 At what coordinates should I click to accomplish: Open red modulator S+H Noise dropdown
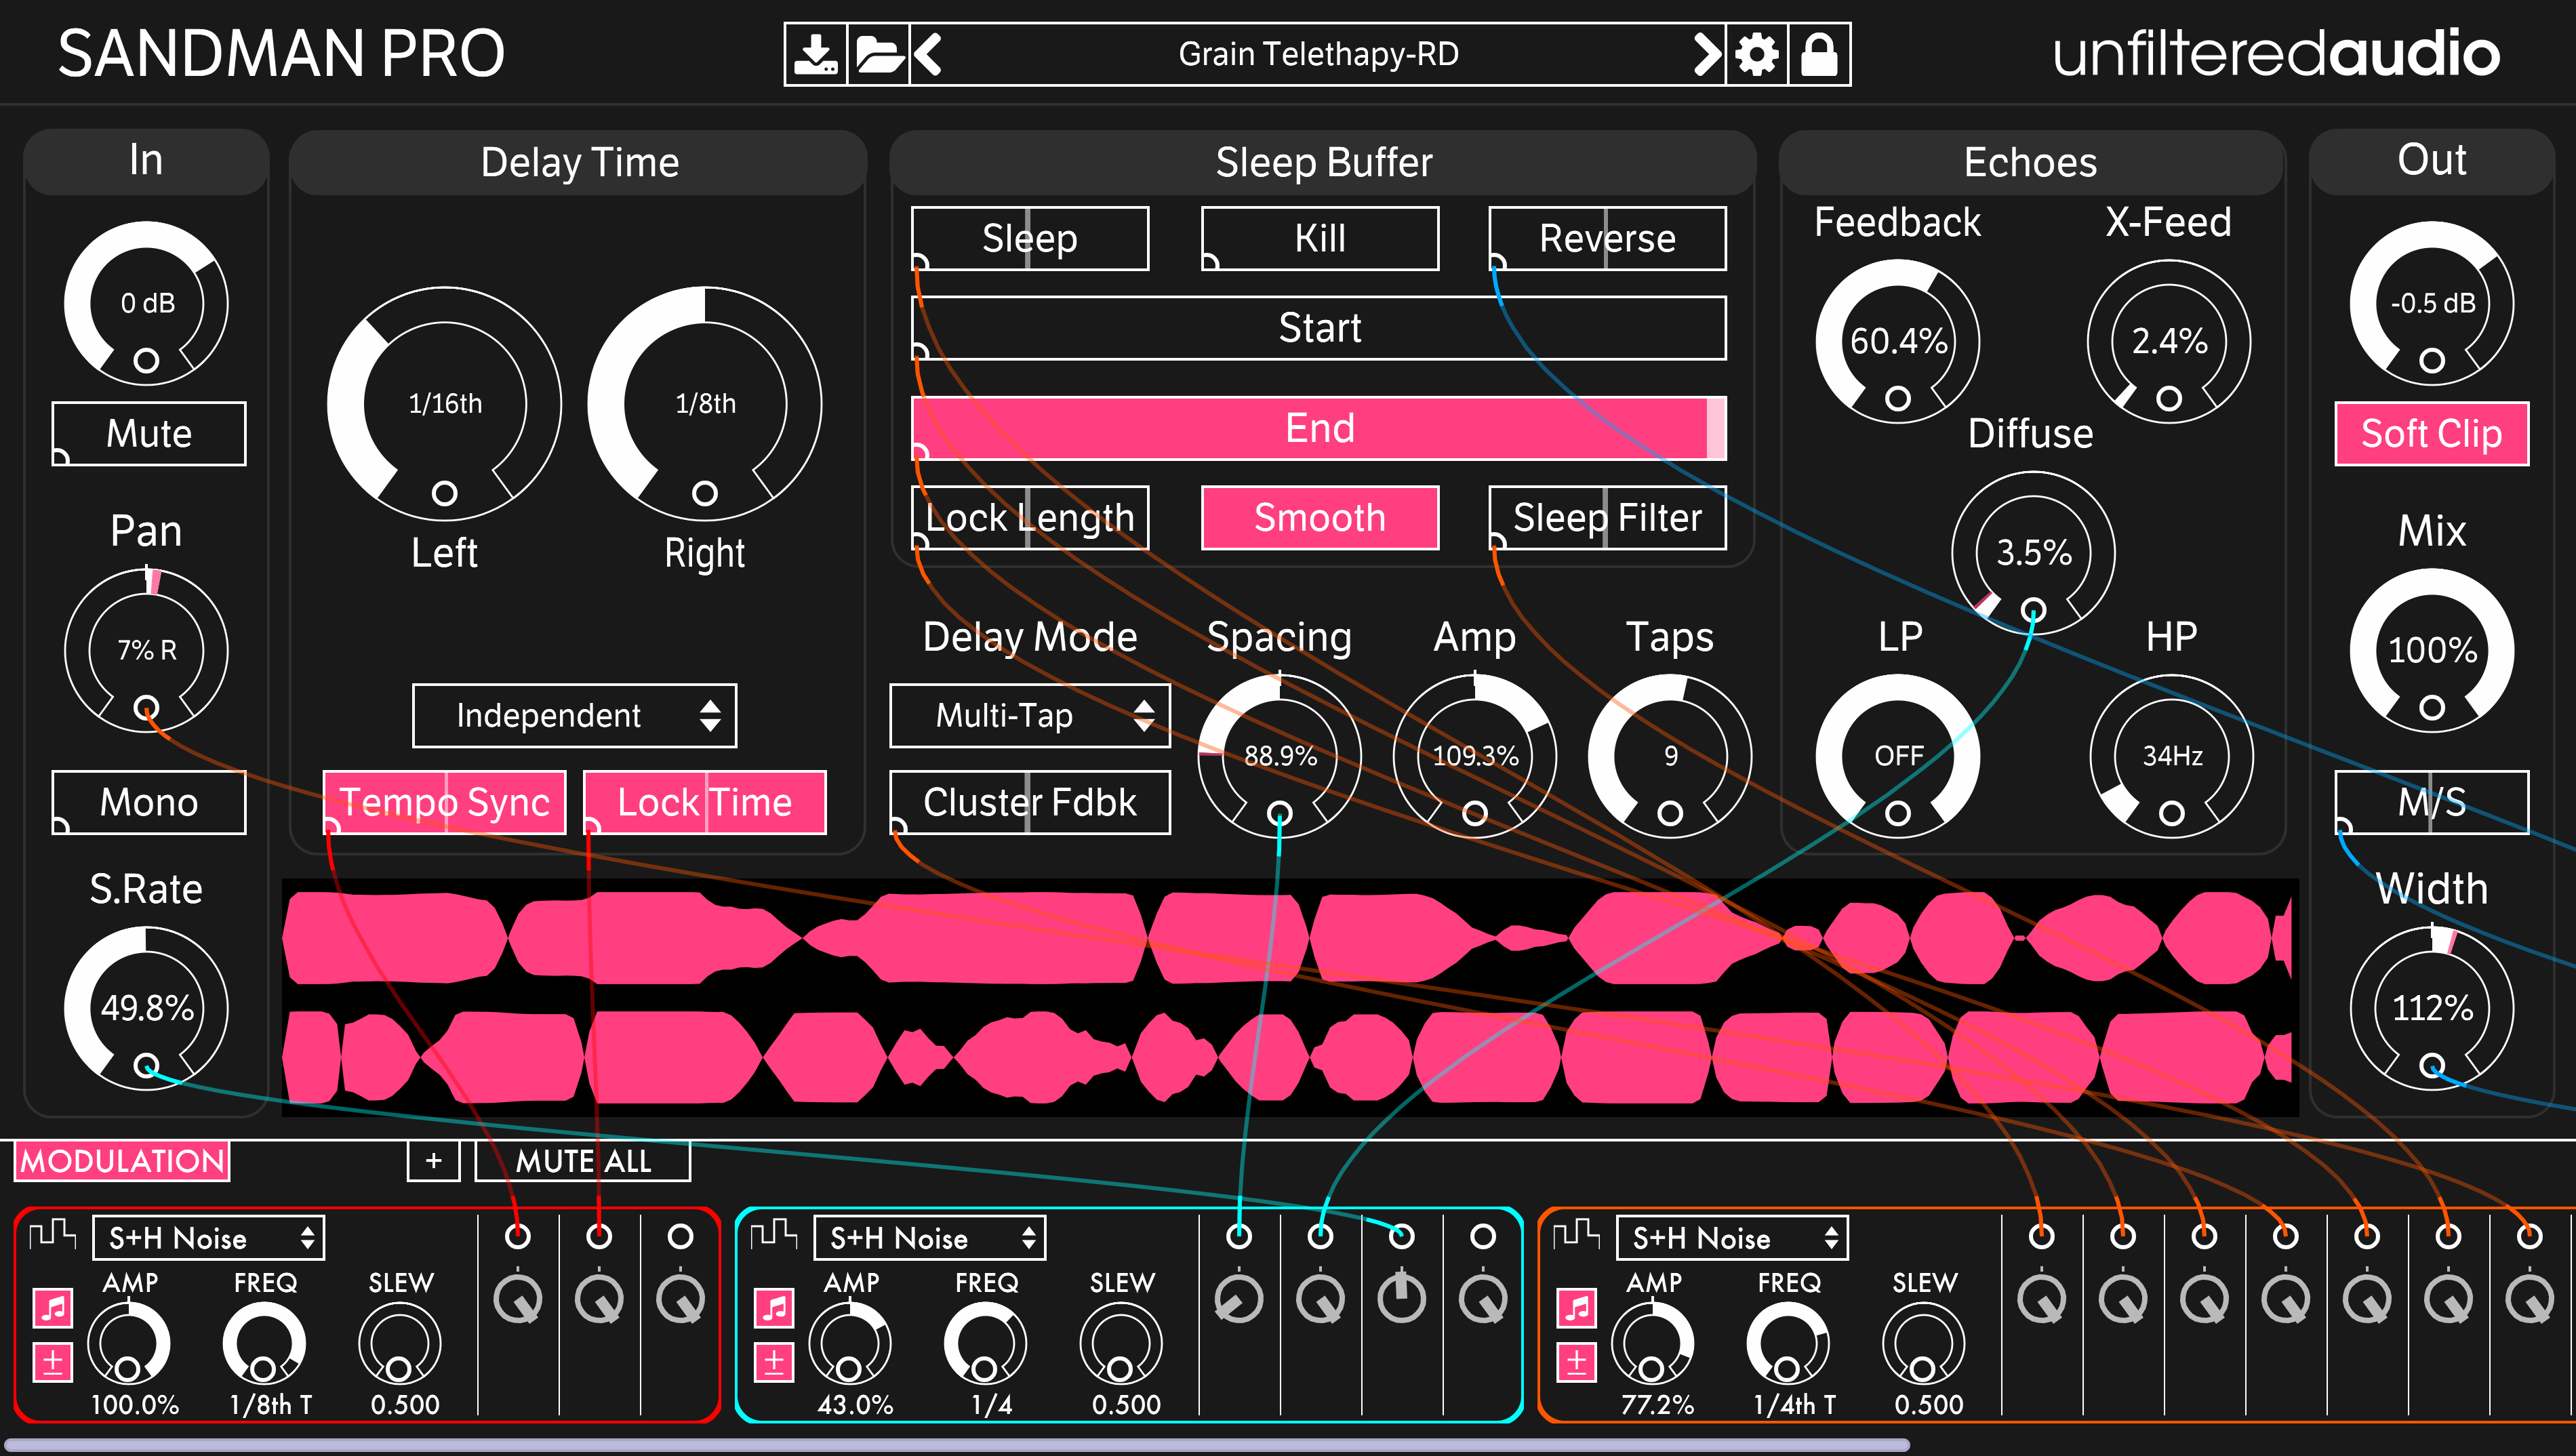[209, 1239]
